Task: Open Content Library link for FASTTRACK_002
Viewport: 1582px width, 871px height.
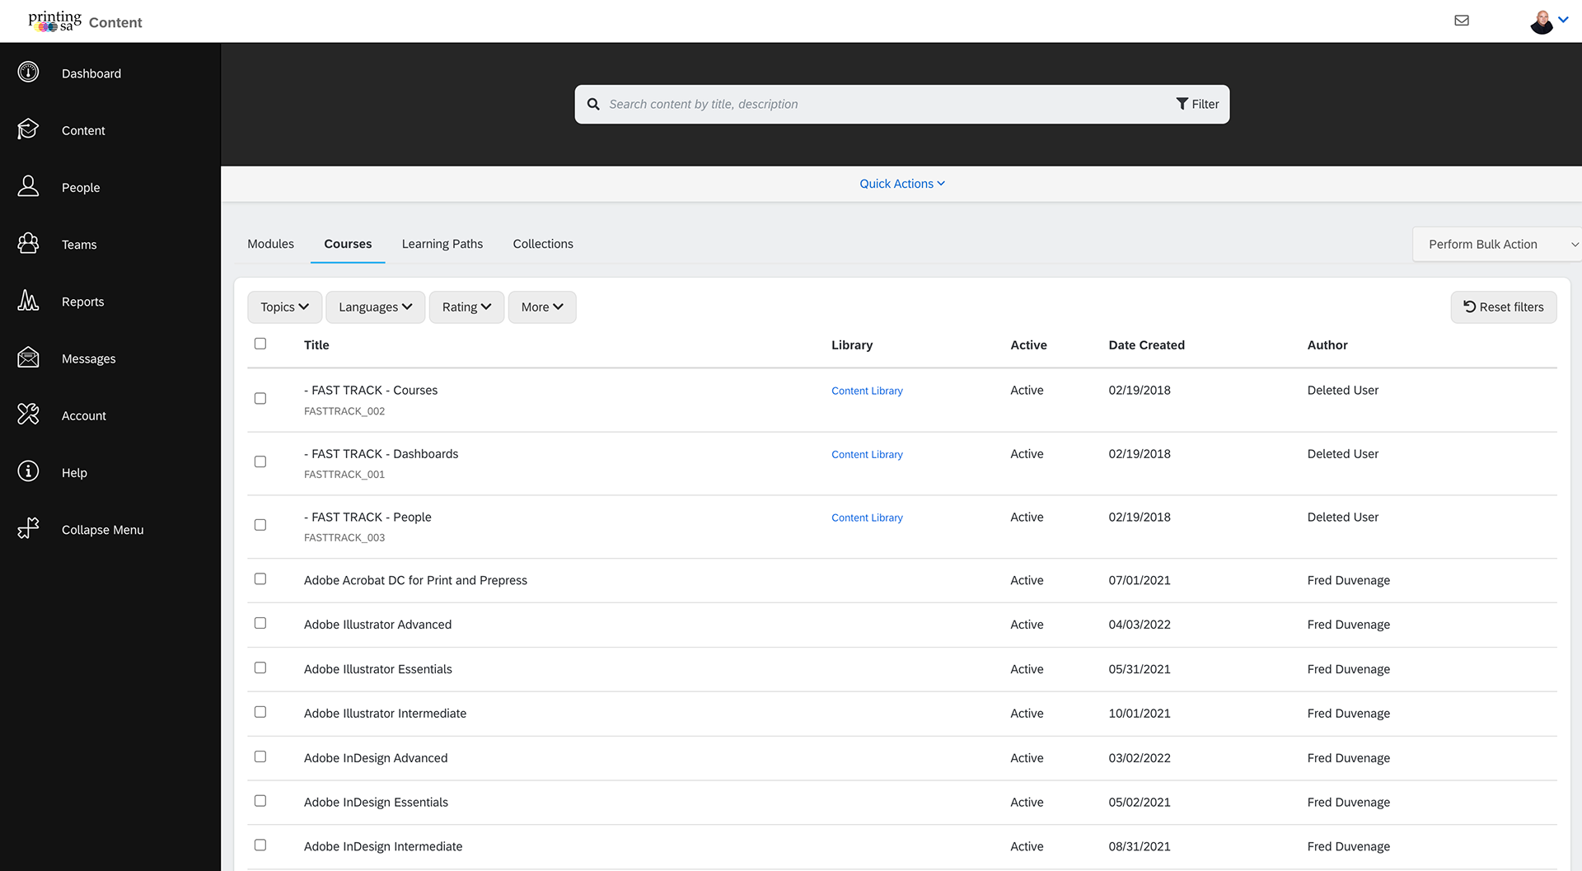Action: pos(867,391)
